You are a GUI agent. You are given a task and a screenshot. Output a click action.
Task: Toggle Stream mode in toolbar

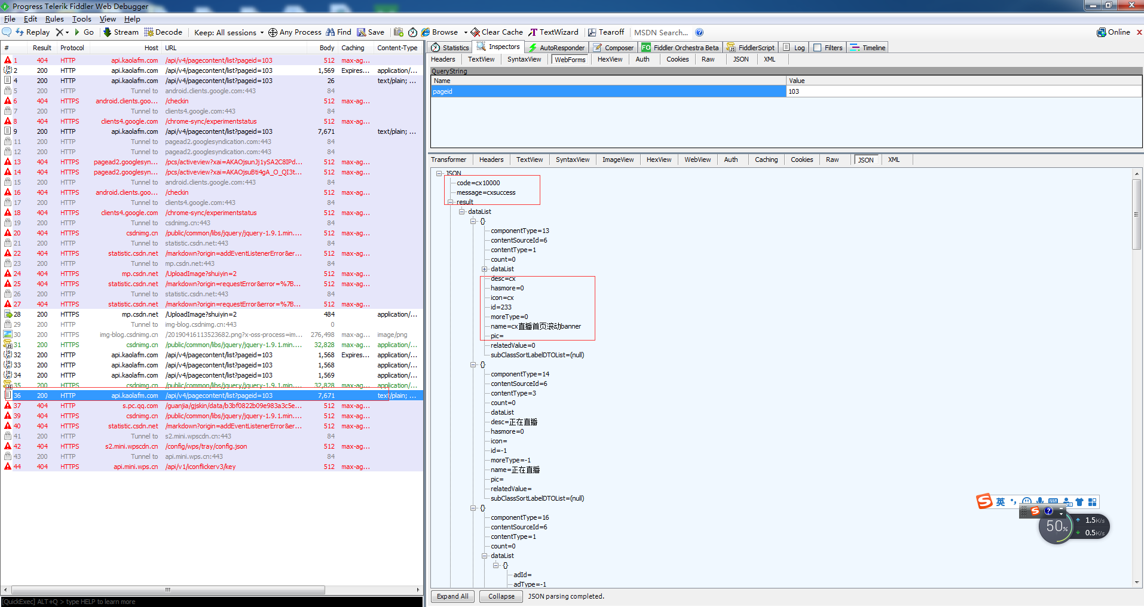point(121,32)
